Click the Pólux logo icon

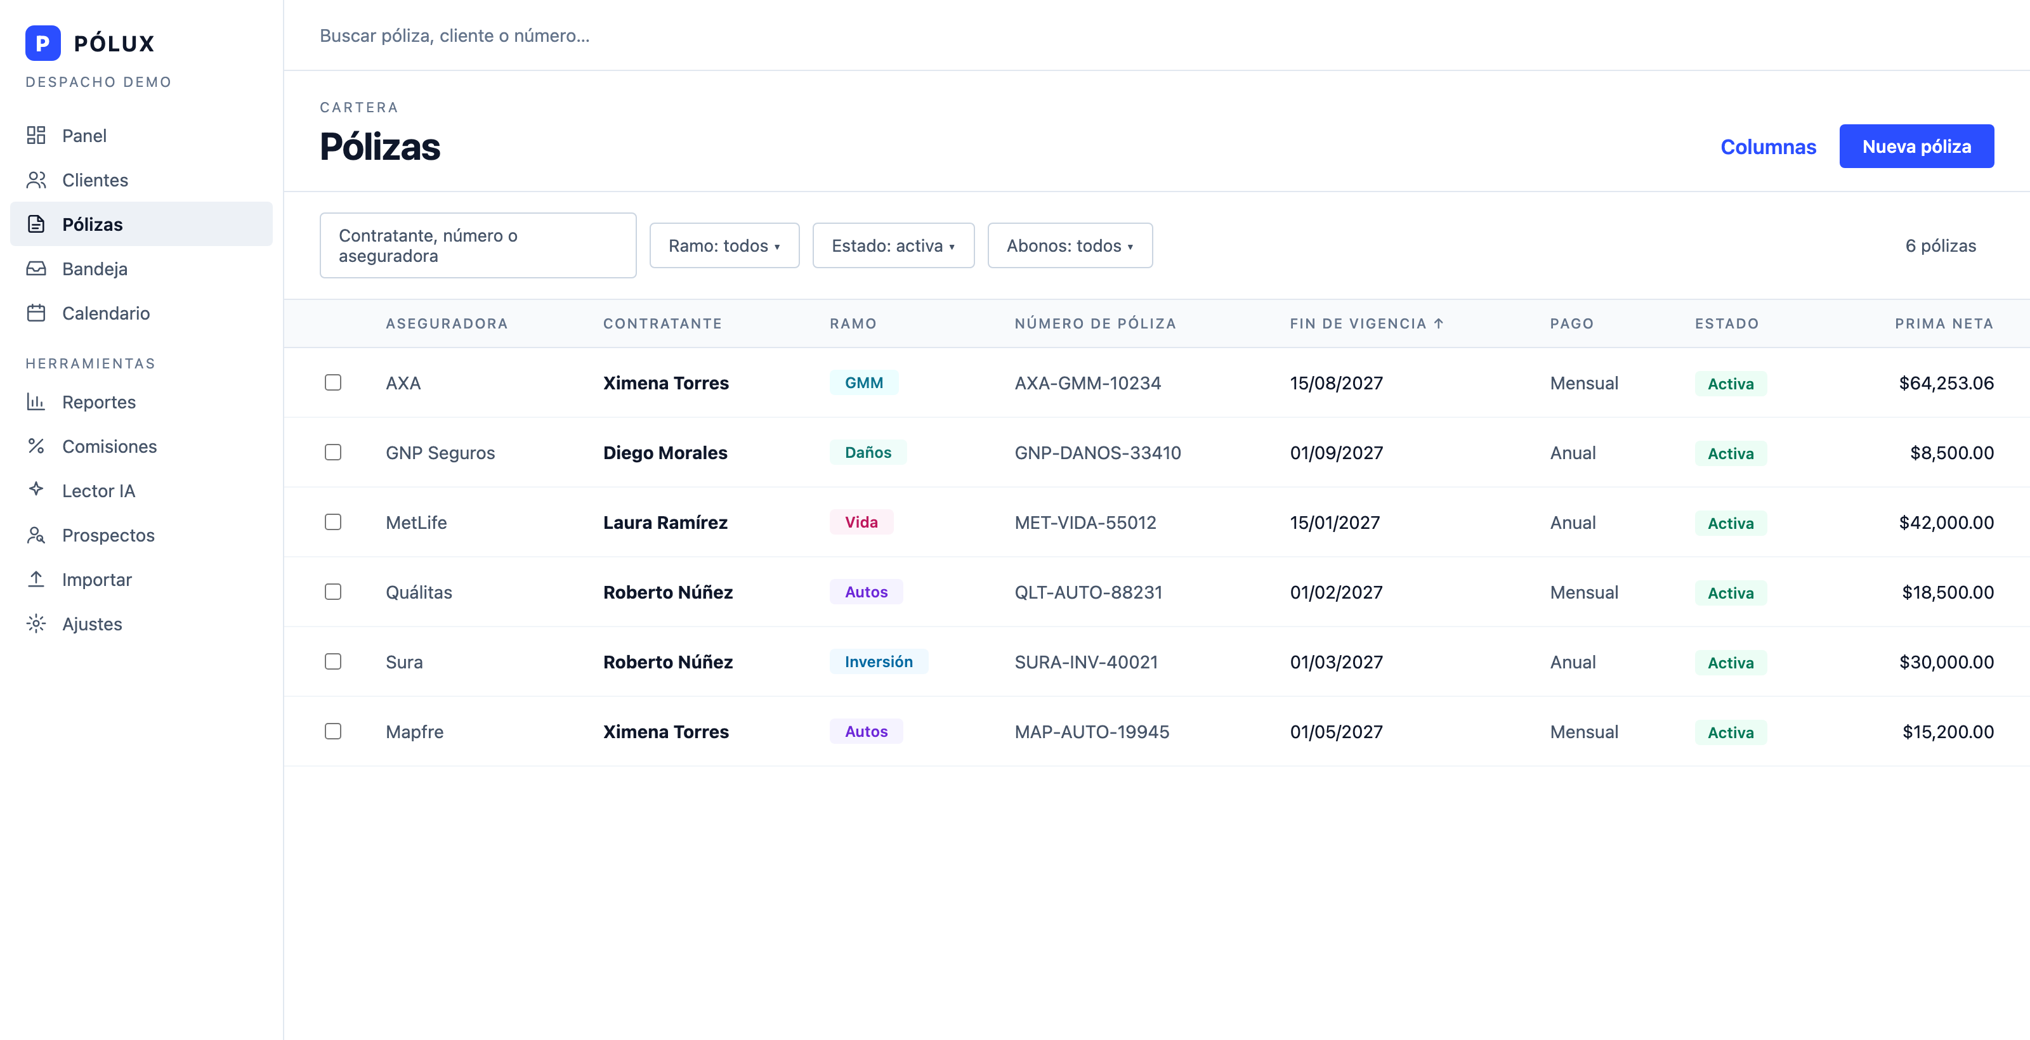43,43
